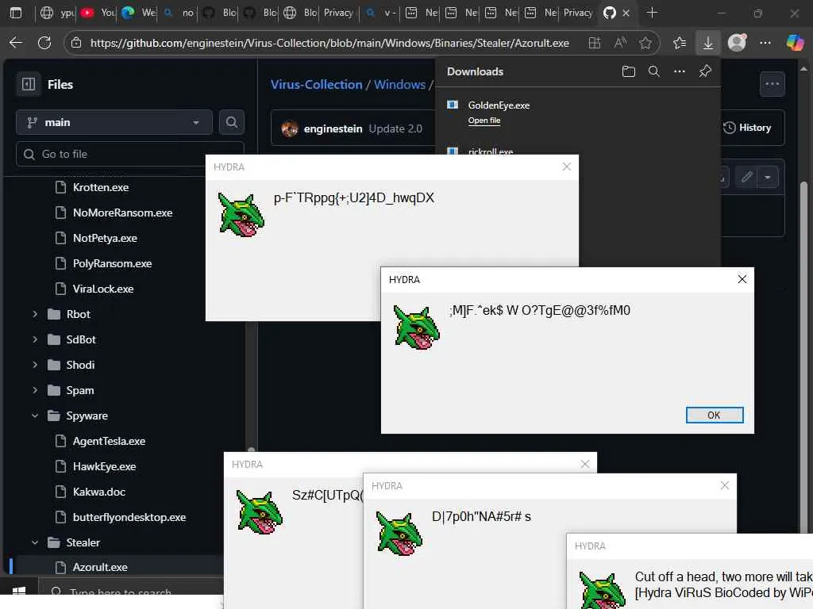Open the favorites list icon

click(680, 43)
